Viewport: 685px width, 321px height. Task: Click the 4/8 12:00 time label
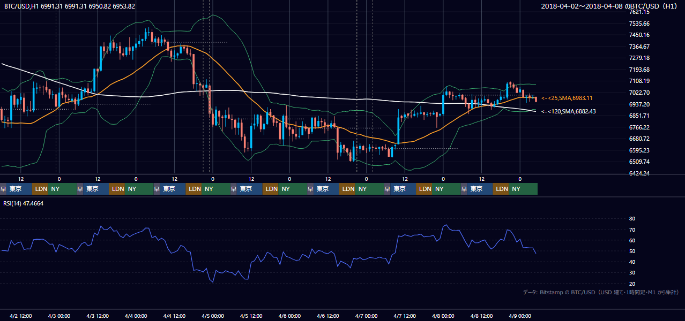point(481,316)
